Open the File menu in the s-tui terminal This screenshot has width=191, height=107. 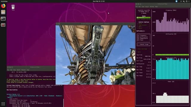(x=137, y=7)
